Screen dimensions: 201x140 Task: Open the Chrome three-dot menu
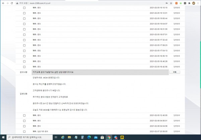(x=198, y=3)
